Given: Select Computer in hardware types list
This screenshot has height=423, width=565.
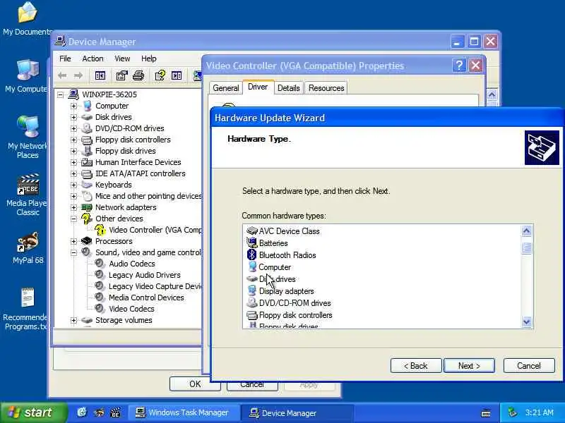Looking at the screenshot, I should (269, 267).
